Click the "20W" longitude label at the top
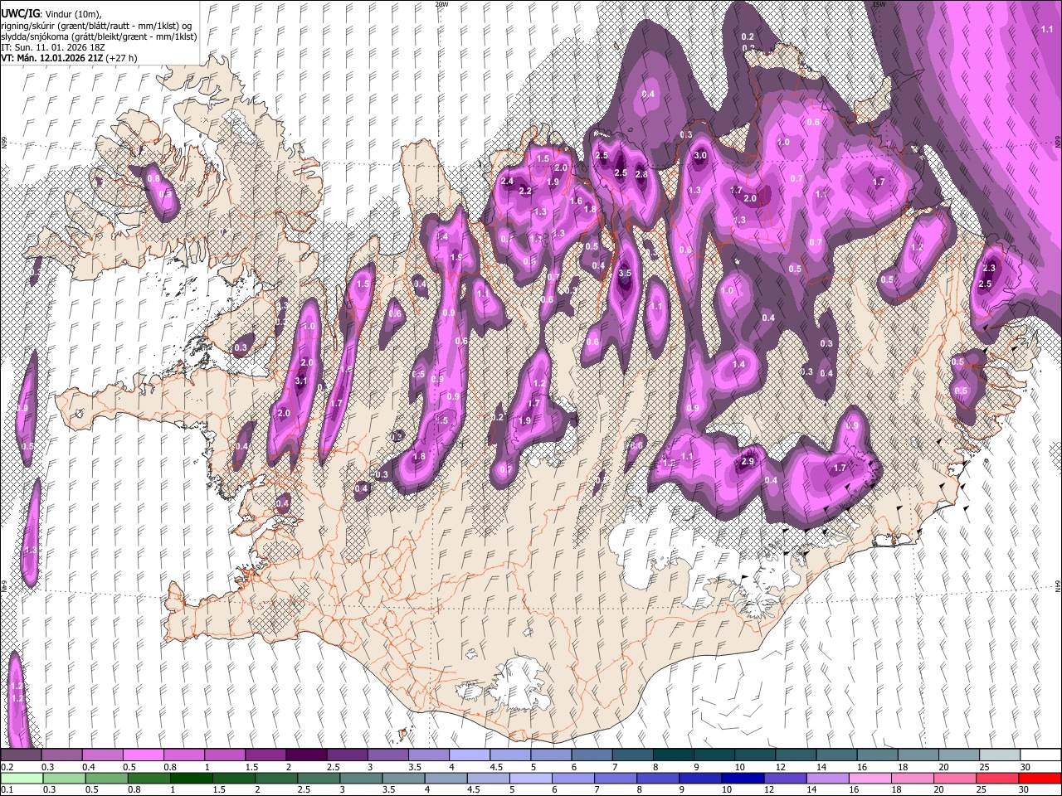 point(441,4)
